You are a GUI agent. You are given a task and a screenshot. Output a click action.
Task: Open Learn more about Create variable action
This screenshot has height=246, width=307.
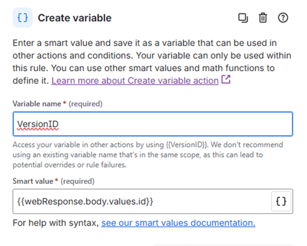(135, 81)
